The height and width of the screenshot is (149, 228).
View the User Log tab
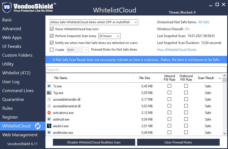[x=11, y=82]
